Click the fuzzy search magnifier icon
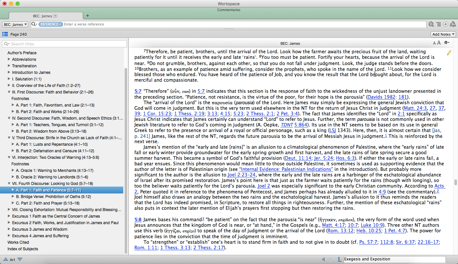 pos(431,25)
